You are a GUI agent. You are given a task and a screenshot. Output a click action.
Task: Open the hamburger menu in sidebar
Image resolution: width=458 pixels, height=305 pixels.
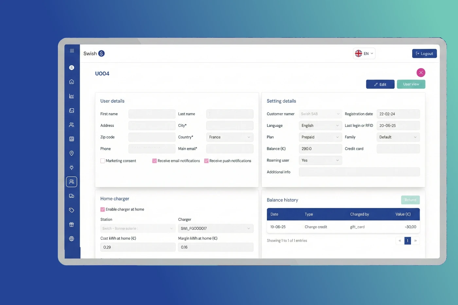[72, 51]
